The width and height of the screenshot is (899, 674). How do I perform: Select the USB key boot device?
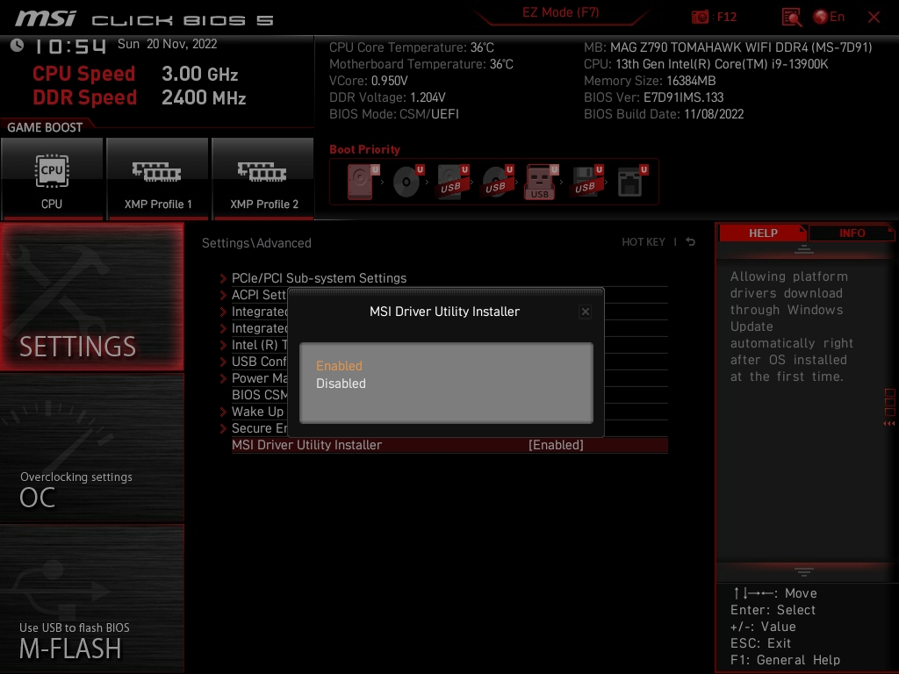coord(541,183)
